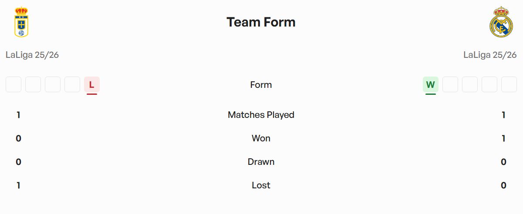
Task: Open LaLiga 25/26 under Real Oviedo crest
Action: 32,55
